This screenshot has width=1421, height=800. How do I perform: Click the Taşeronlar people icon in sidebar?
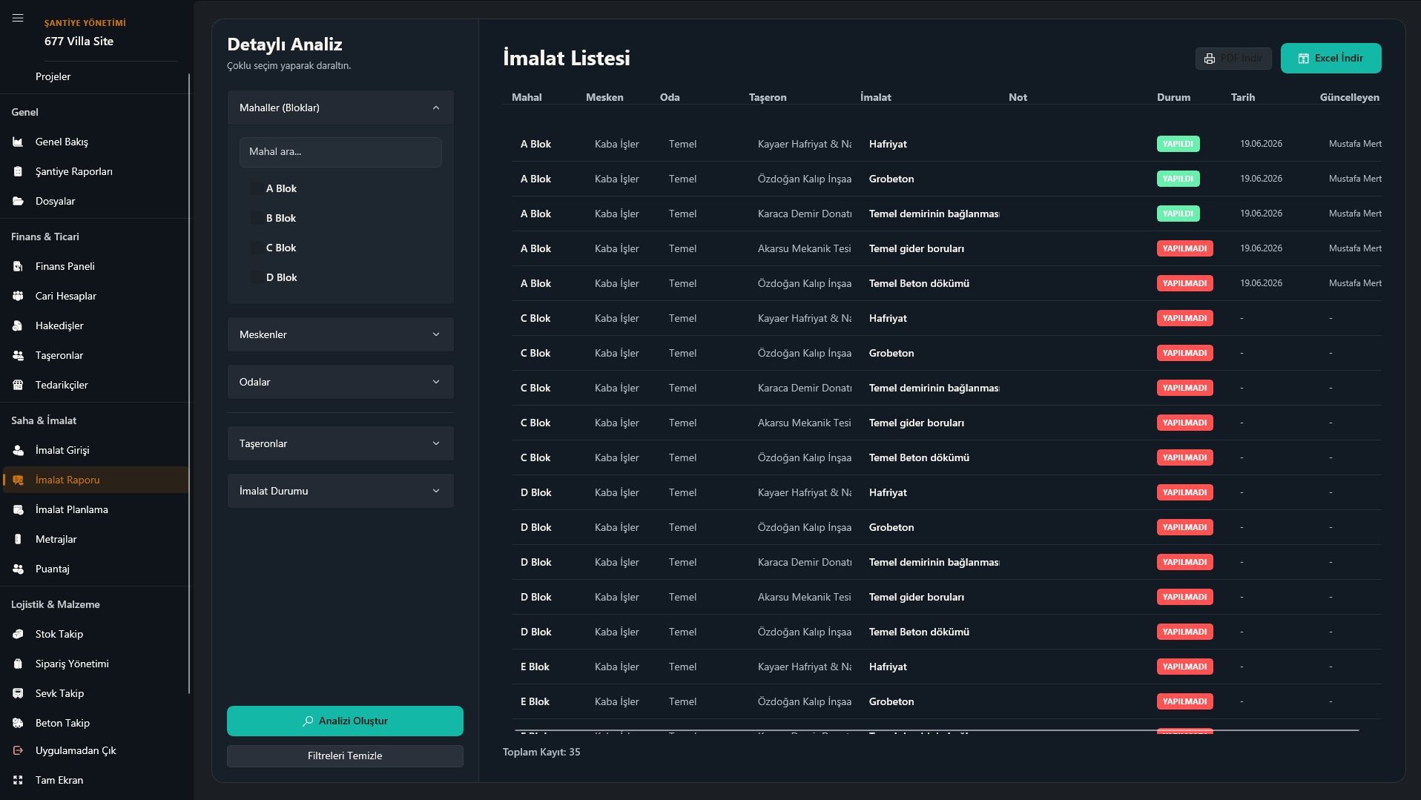[18, 355]
